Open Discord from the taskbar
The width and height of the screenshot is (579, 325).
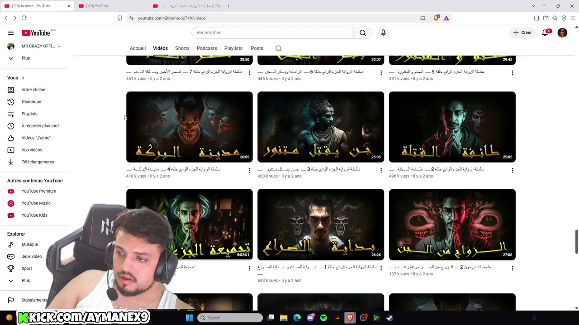click(x=310, y=318)
